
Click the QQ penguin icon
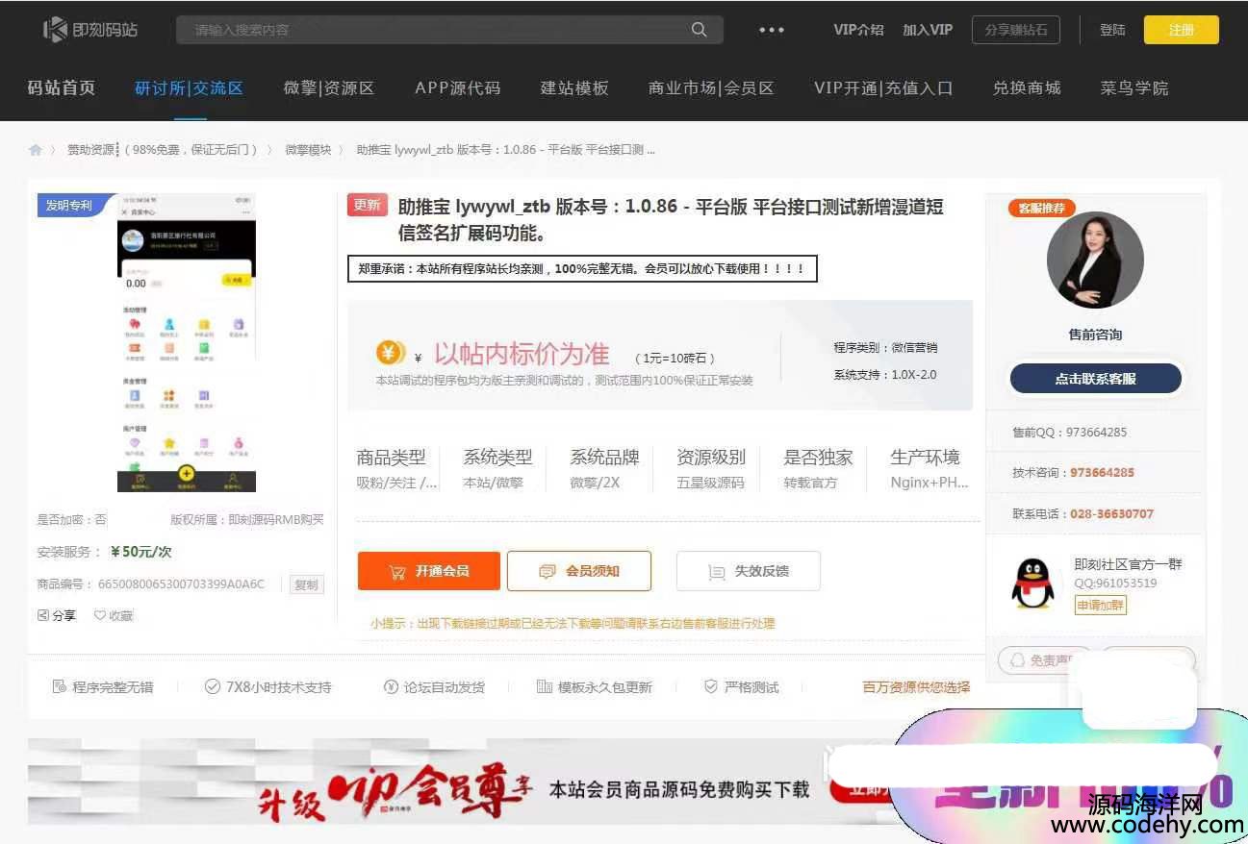[x=1032, y=583]
